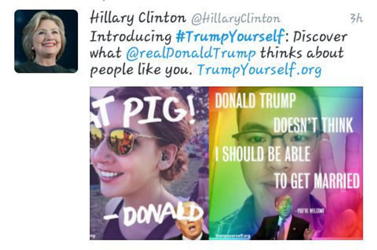Select the 3h tweet timestamp
The image size is (377, 250).
[356, 18]
